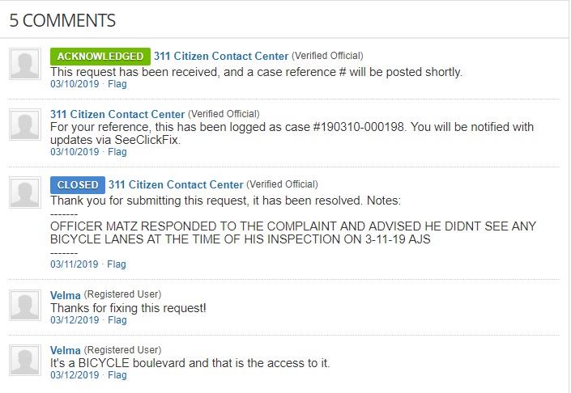
Task: Click the avatar beside the Closed comment
Action: [25, 192]
